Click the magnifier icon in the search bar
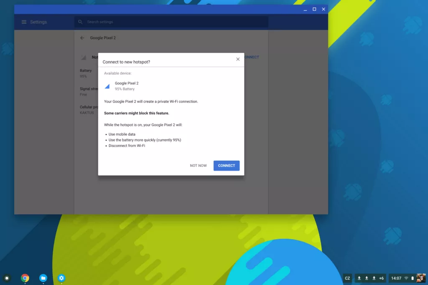 point(80,22)
